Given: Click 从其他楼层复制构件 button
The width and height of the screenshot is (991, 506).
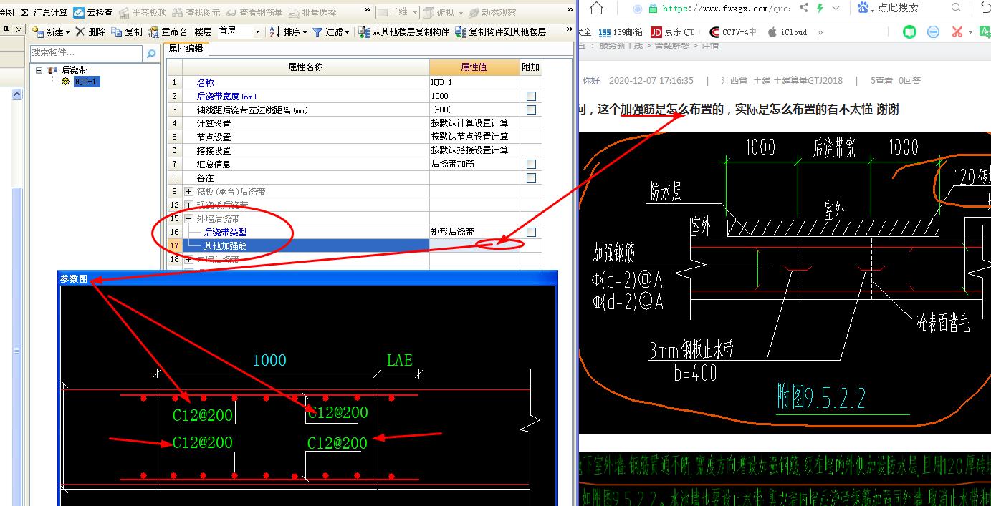Looking at the screenshot, I should point(404,32).
